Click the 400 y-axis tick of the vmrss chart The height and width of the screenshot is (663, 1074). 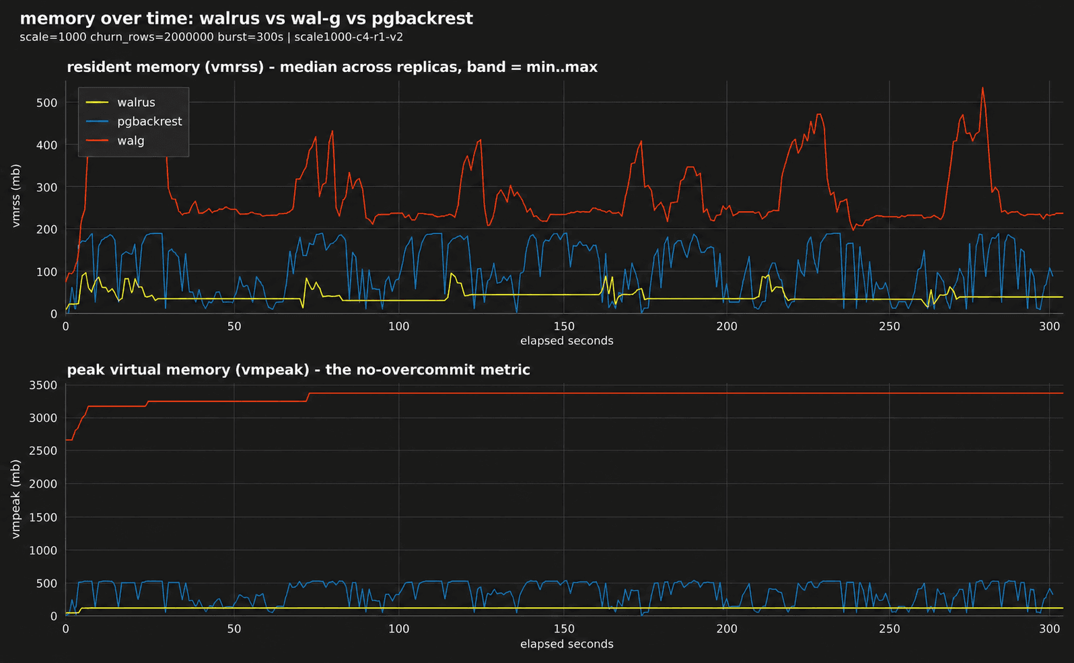(x=47, y=145)
